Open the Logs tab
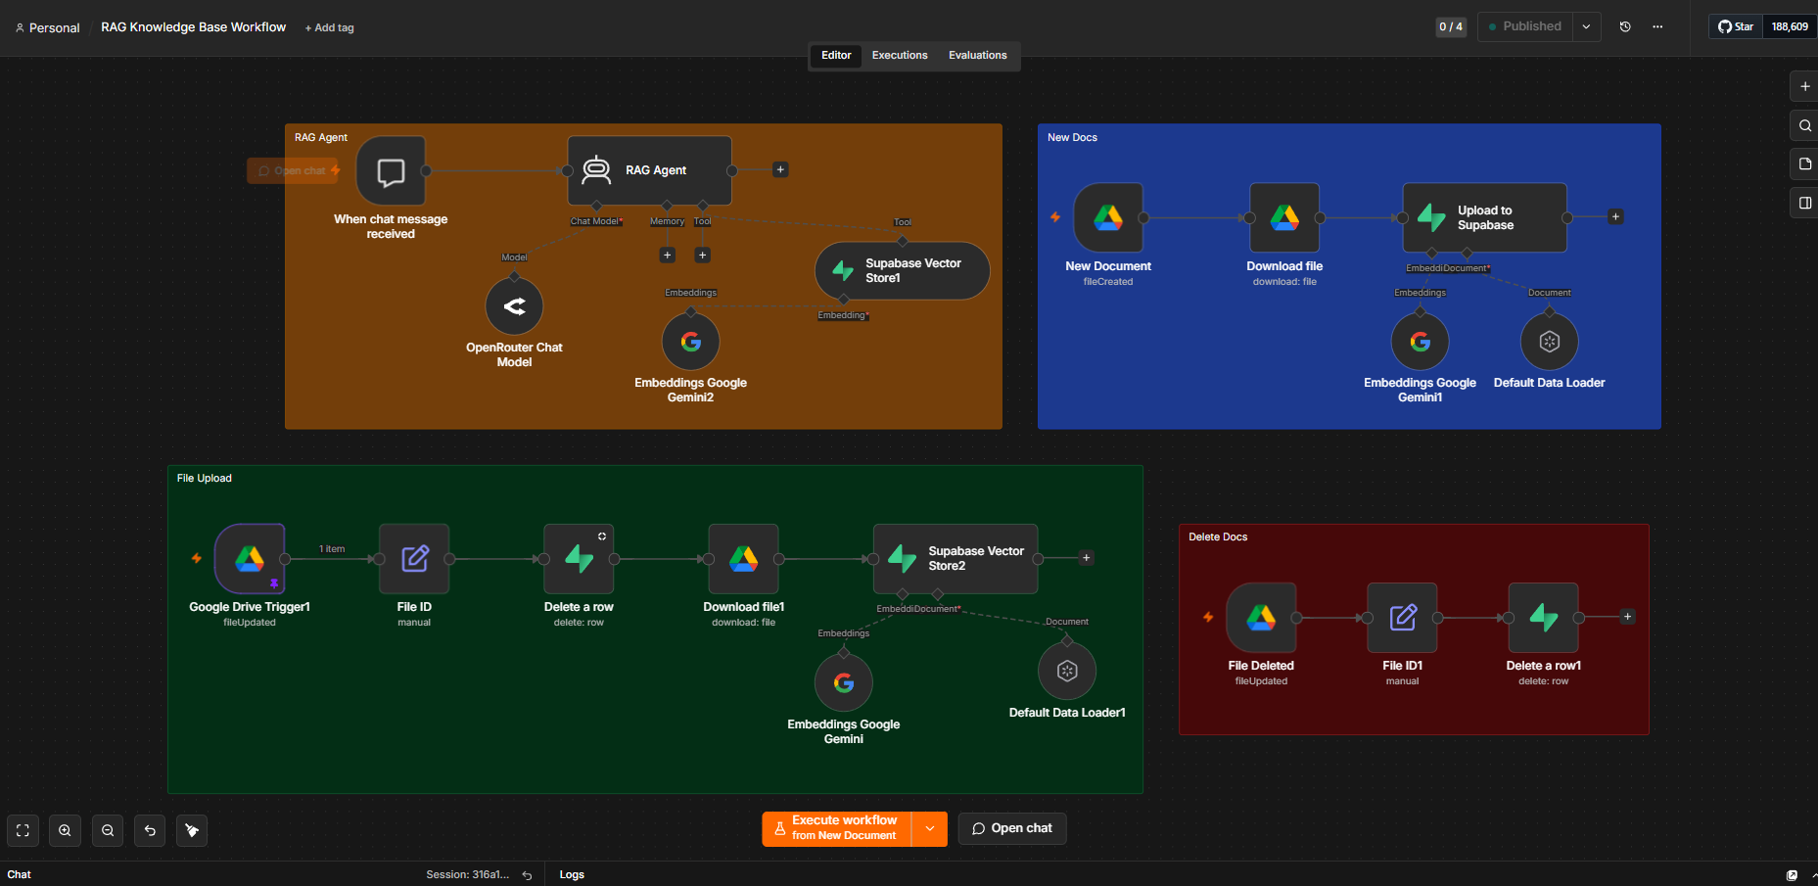The image size is (1818, 886). [572, 875]
